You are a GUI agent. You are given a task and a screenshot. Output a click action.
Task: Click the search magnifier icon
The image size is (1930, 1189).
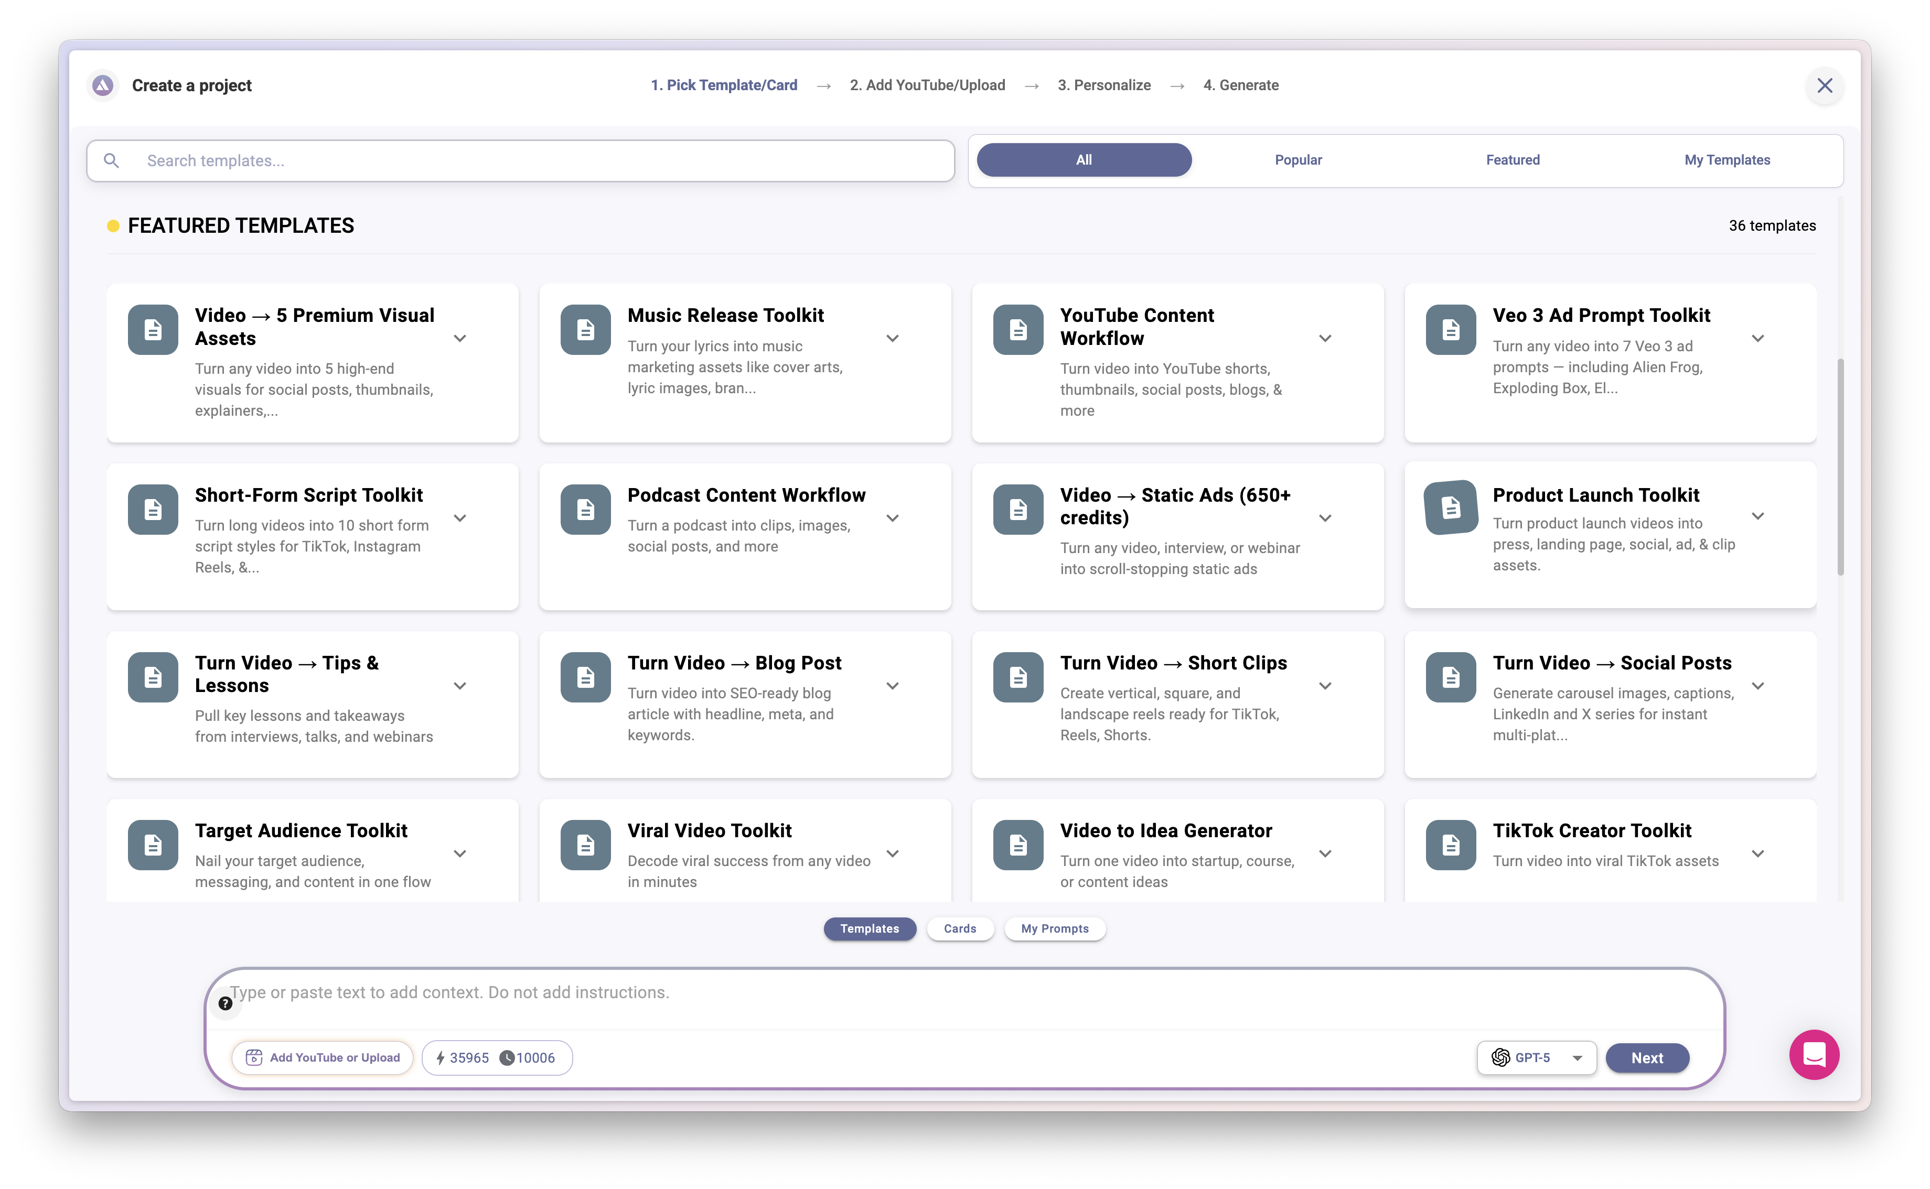click(x=111, y=160)
